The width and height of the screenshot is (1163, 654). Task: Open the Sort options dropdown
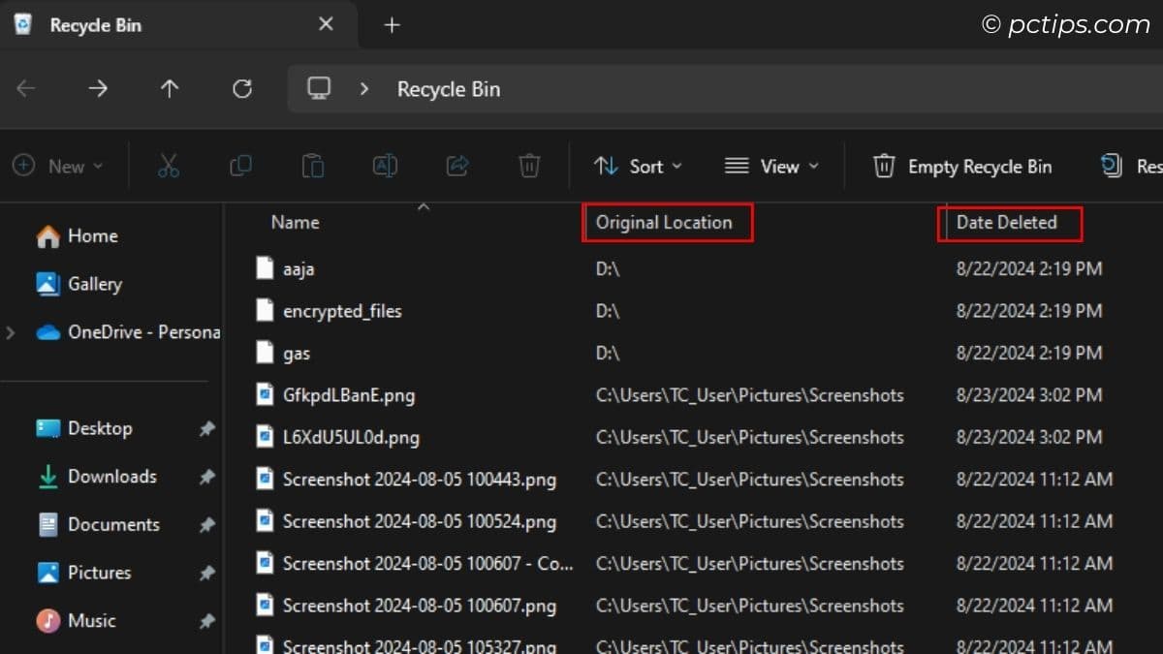point(638,166)
